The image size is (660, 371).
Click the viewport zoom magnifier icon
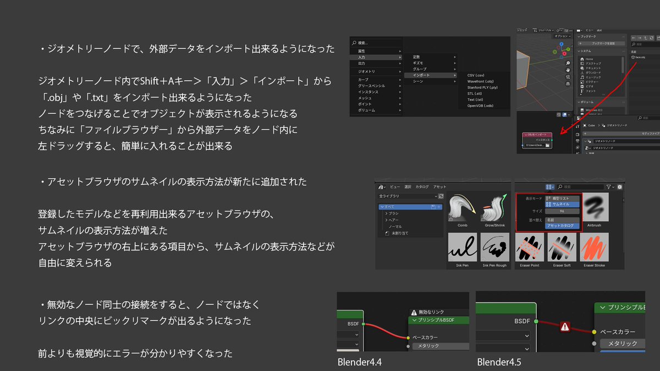pos(568,63)
